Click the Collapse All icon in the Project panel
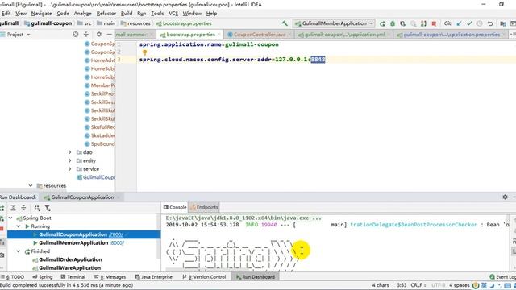The width and height of the screenshot is (516, 290). point(86,34)
